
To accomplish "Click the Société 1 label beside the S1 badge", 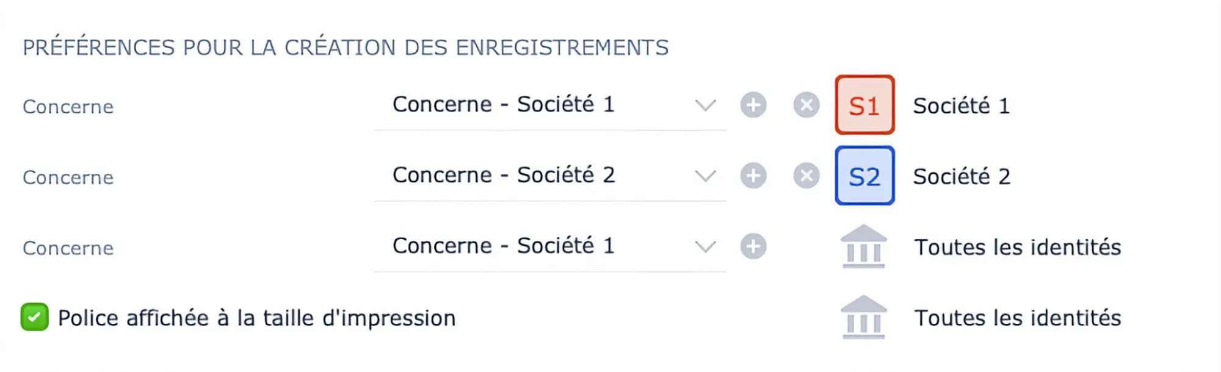I will [x=962, y=106].
